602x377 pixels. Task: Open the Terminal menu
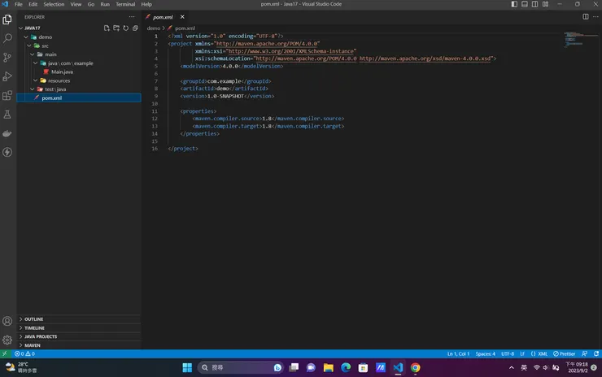[x=125, y=4]
